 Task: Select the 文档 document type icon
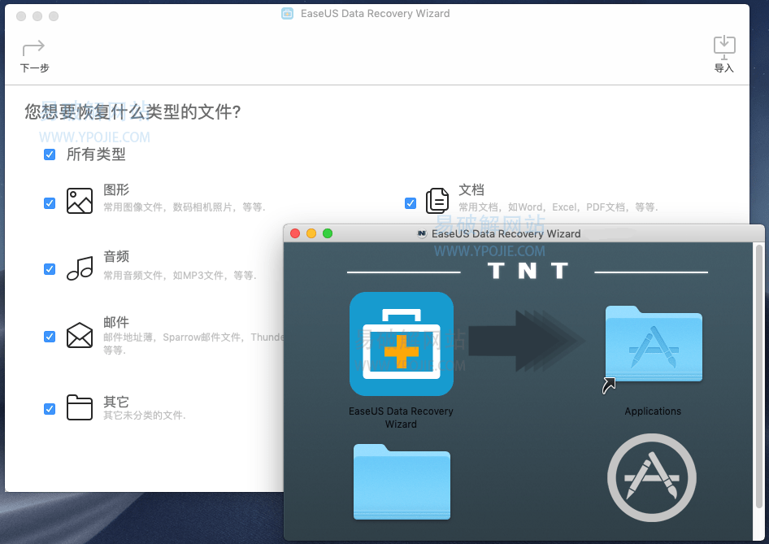pyautogui.click(x=437, y=201)
